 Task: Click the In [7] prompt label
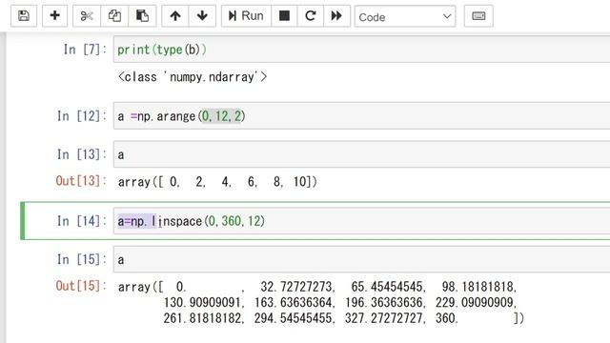tap(85, 50)
